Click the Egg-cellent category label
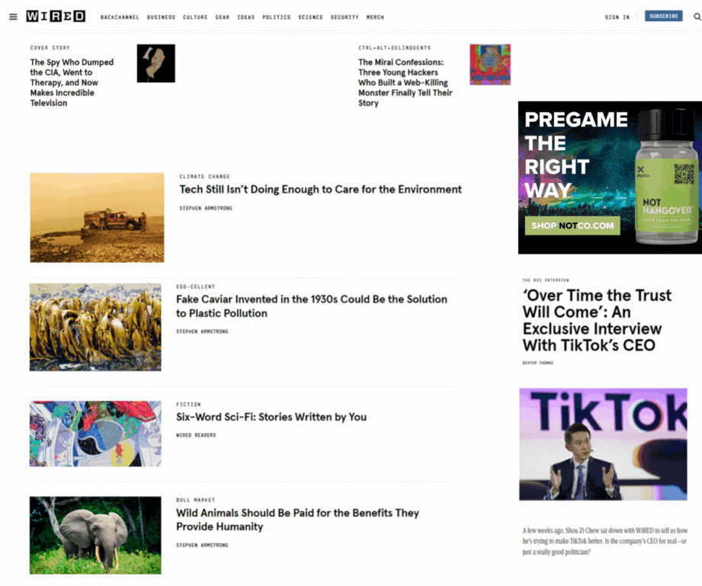 [x=196, y=287]
